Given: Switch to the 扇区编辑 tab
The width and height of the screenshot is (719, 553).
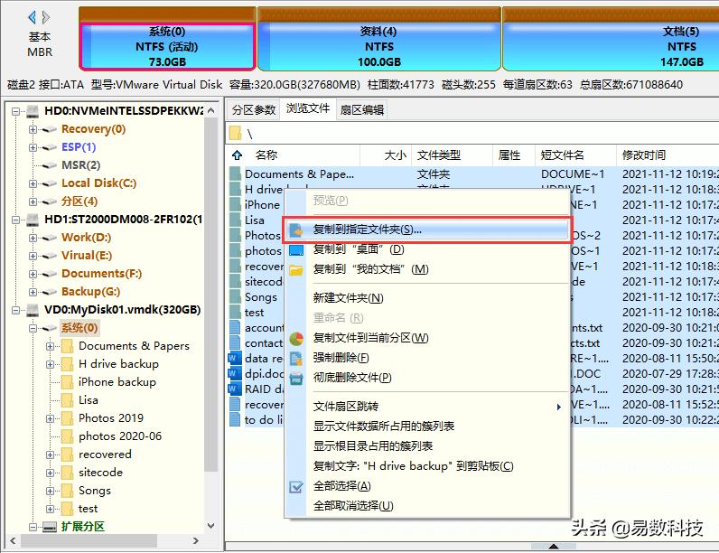Looking at the screenshot, I should (x=362, y=110).
